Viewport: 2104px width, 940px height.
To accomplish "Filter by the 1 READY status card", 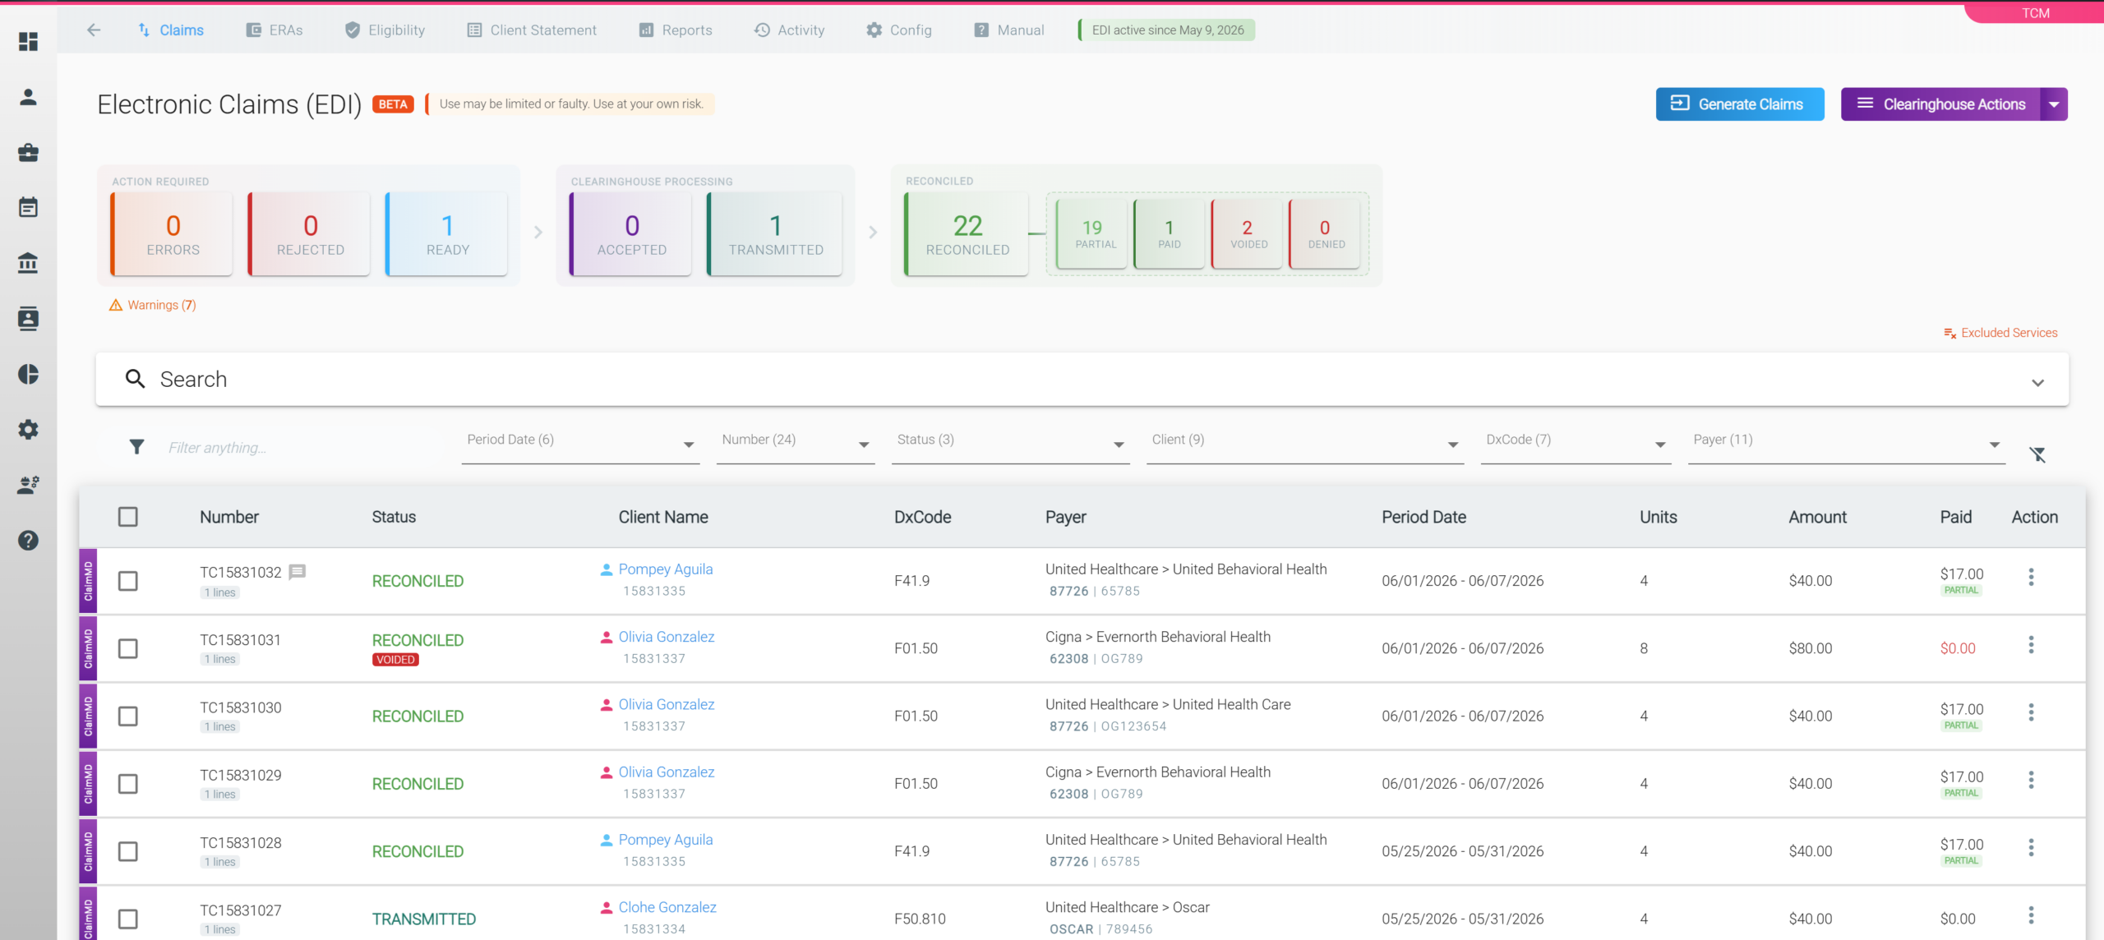I will point(446,234).
